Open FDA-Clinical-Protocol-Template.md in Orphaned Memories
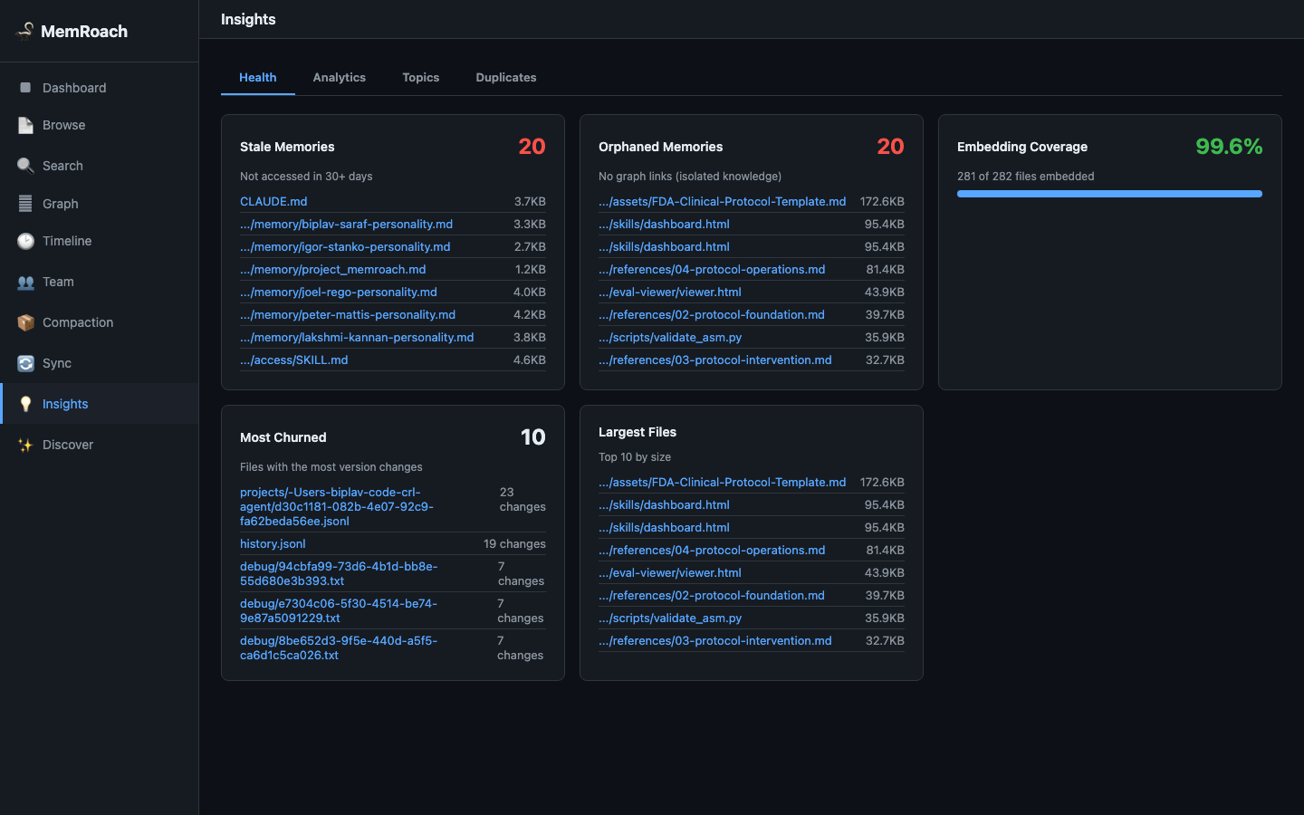This screenshot has height=815, width=1304. (x=723, y=201)
